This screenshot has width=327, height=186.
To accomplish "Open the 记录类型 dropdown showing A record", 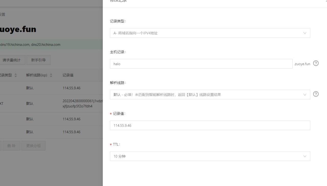I will coord(210,33).
